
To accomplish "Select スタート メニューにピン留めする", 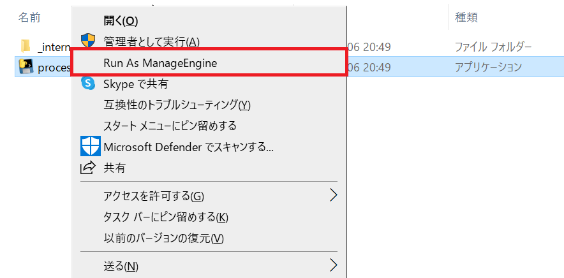I will tap(170, 126).
